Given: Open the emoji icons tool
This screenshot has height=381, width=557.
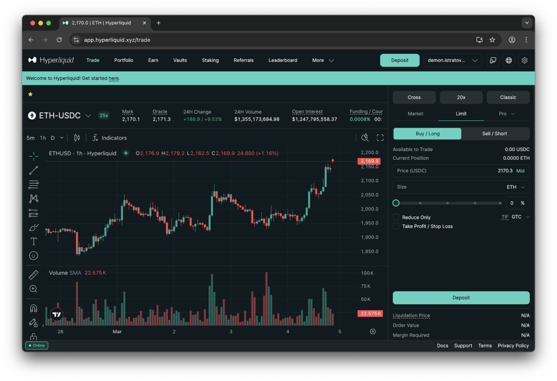Looking at the screenshot, I should [33, 255].
